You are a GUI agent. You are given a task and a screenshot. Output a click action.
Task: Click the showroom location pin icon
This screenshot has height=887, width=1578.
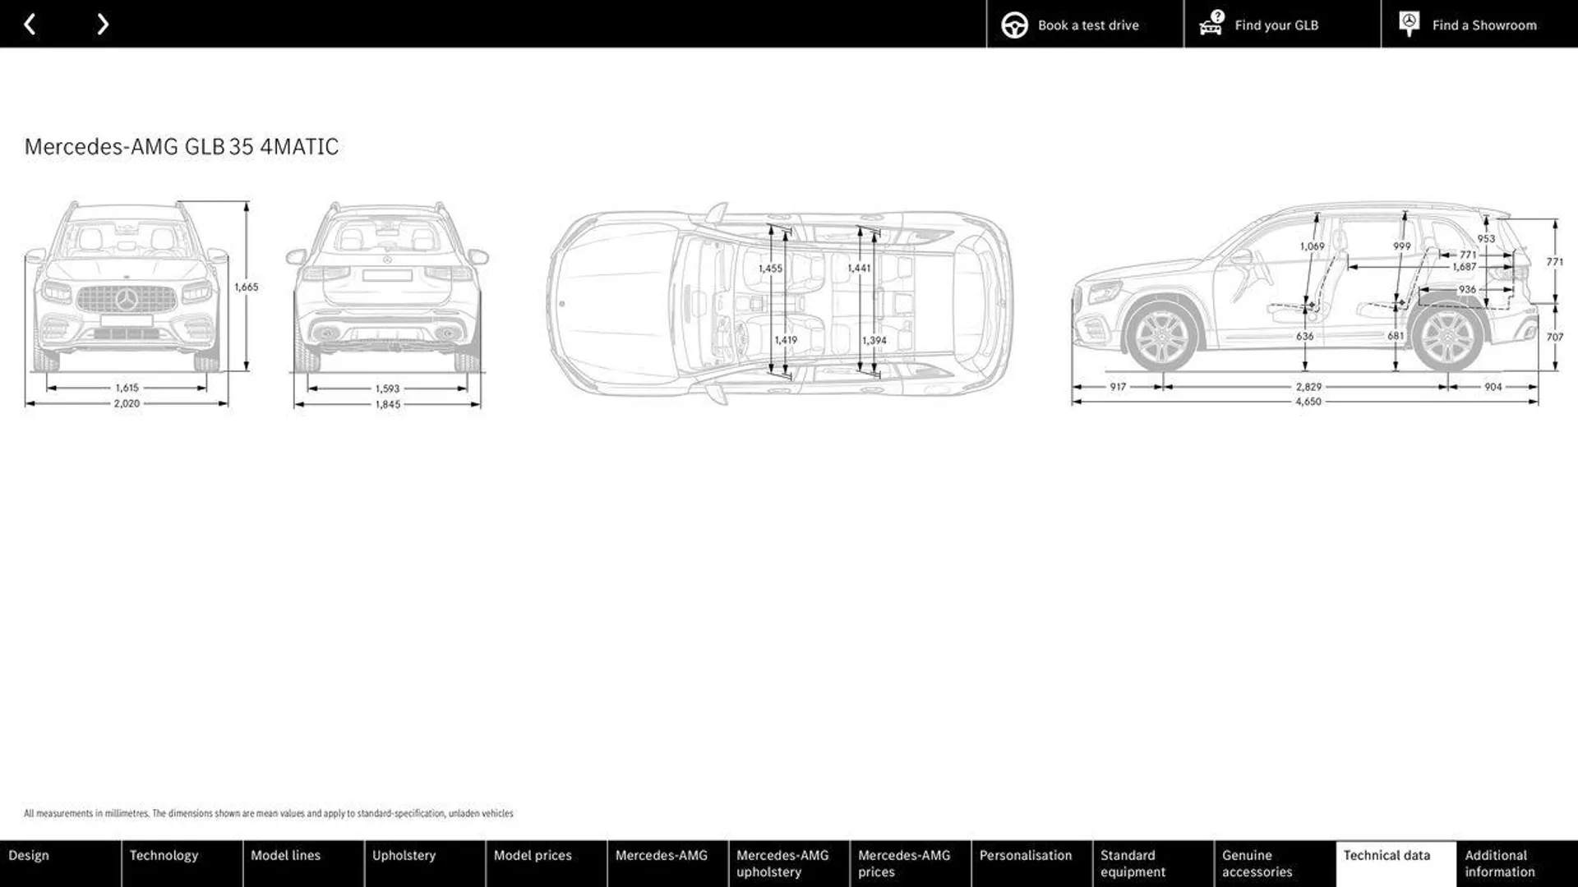1409,24
